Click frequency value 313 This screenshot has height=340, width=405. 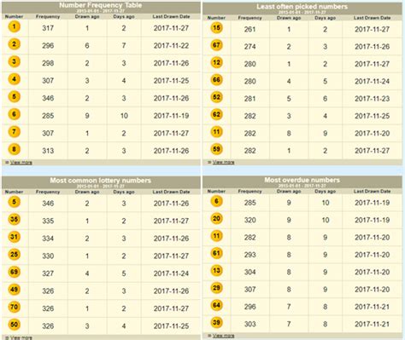click(48, 151)
